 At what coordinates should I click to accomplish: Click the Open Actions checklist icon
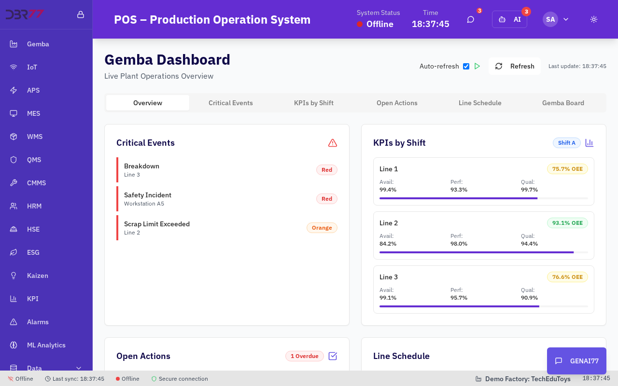point(333,356)
